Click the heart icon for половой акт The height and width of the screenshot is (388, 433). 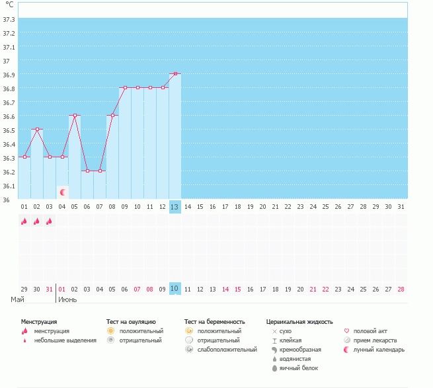click(x=348, y=330)
